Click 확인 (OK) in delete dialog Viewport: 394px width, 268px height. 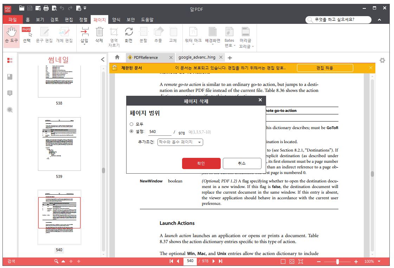[x=201, y=163]
